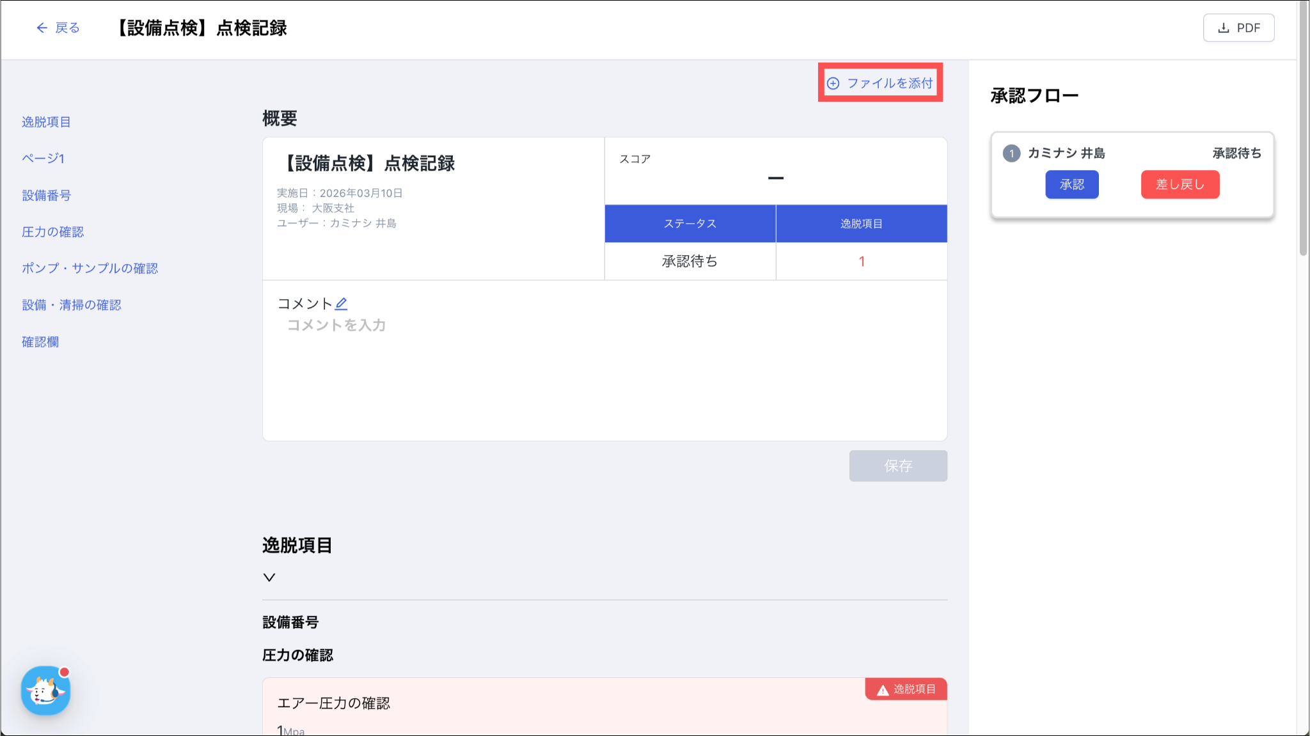Open ポンプ・サンプルの確認 sidebar link
The width and height of the screenshot is (1310, 736).
[x=90, y=269]
